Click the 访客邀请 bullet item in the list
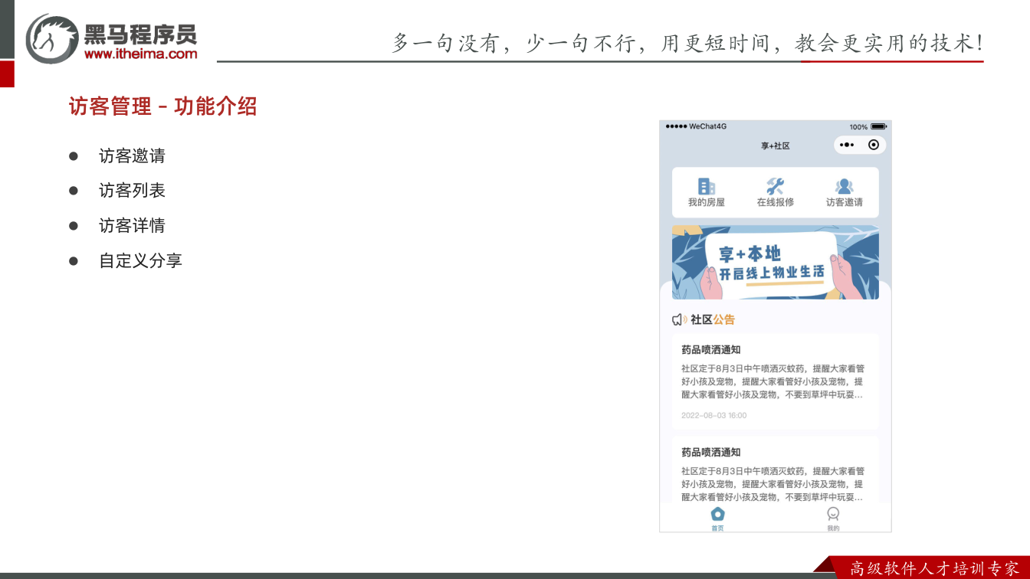The image size is (1030, 579). pyautogui.click(x=132, y=156)
